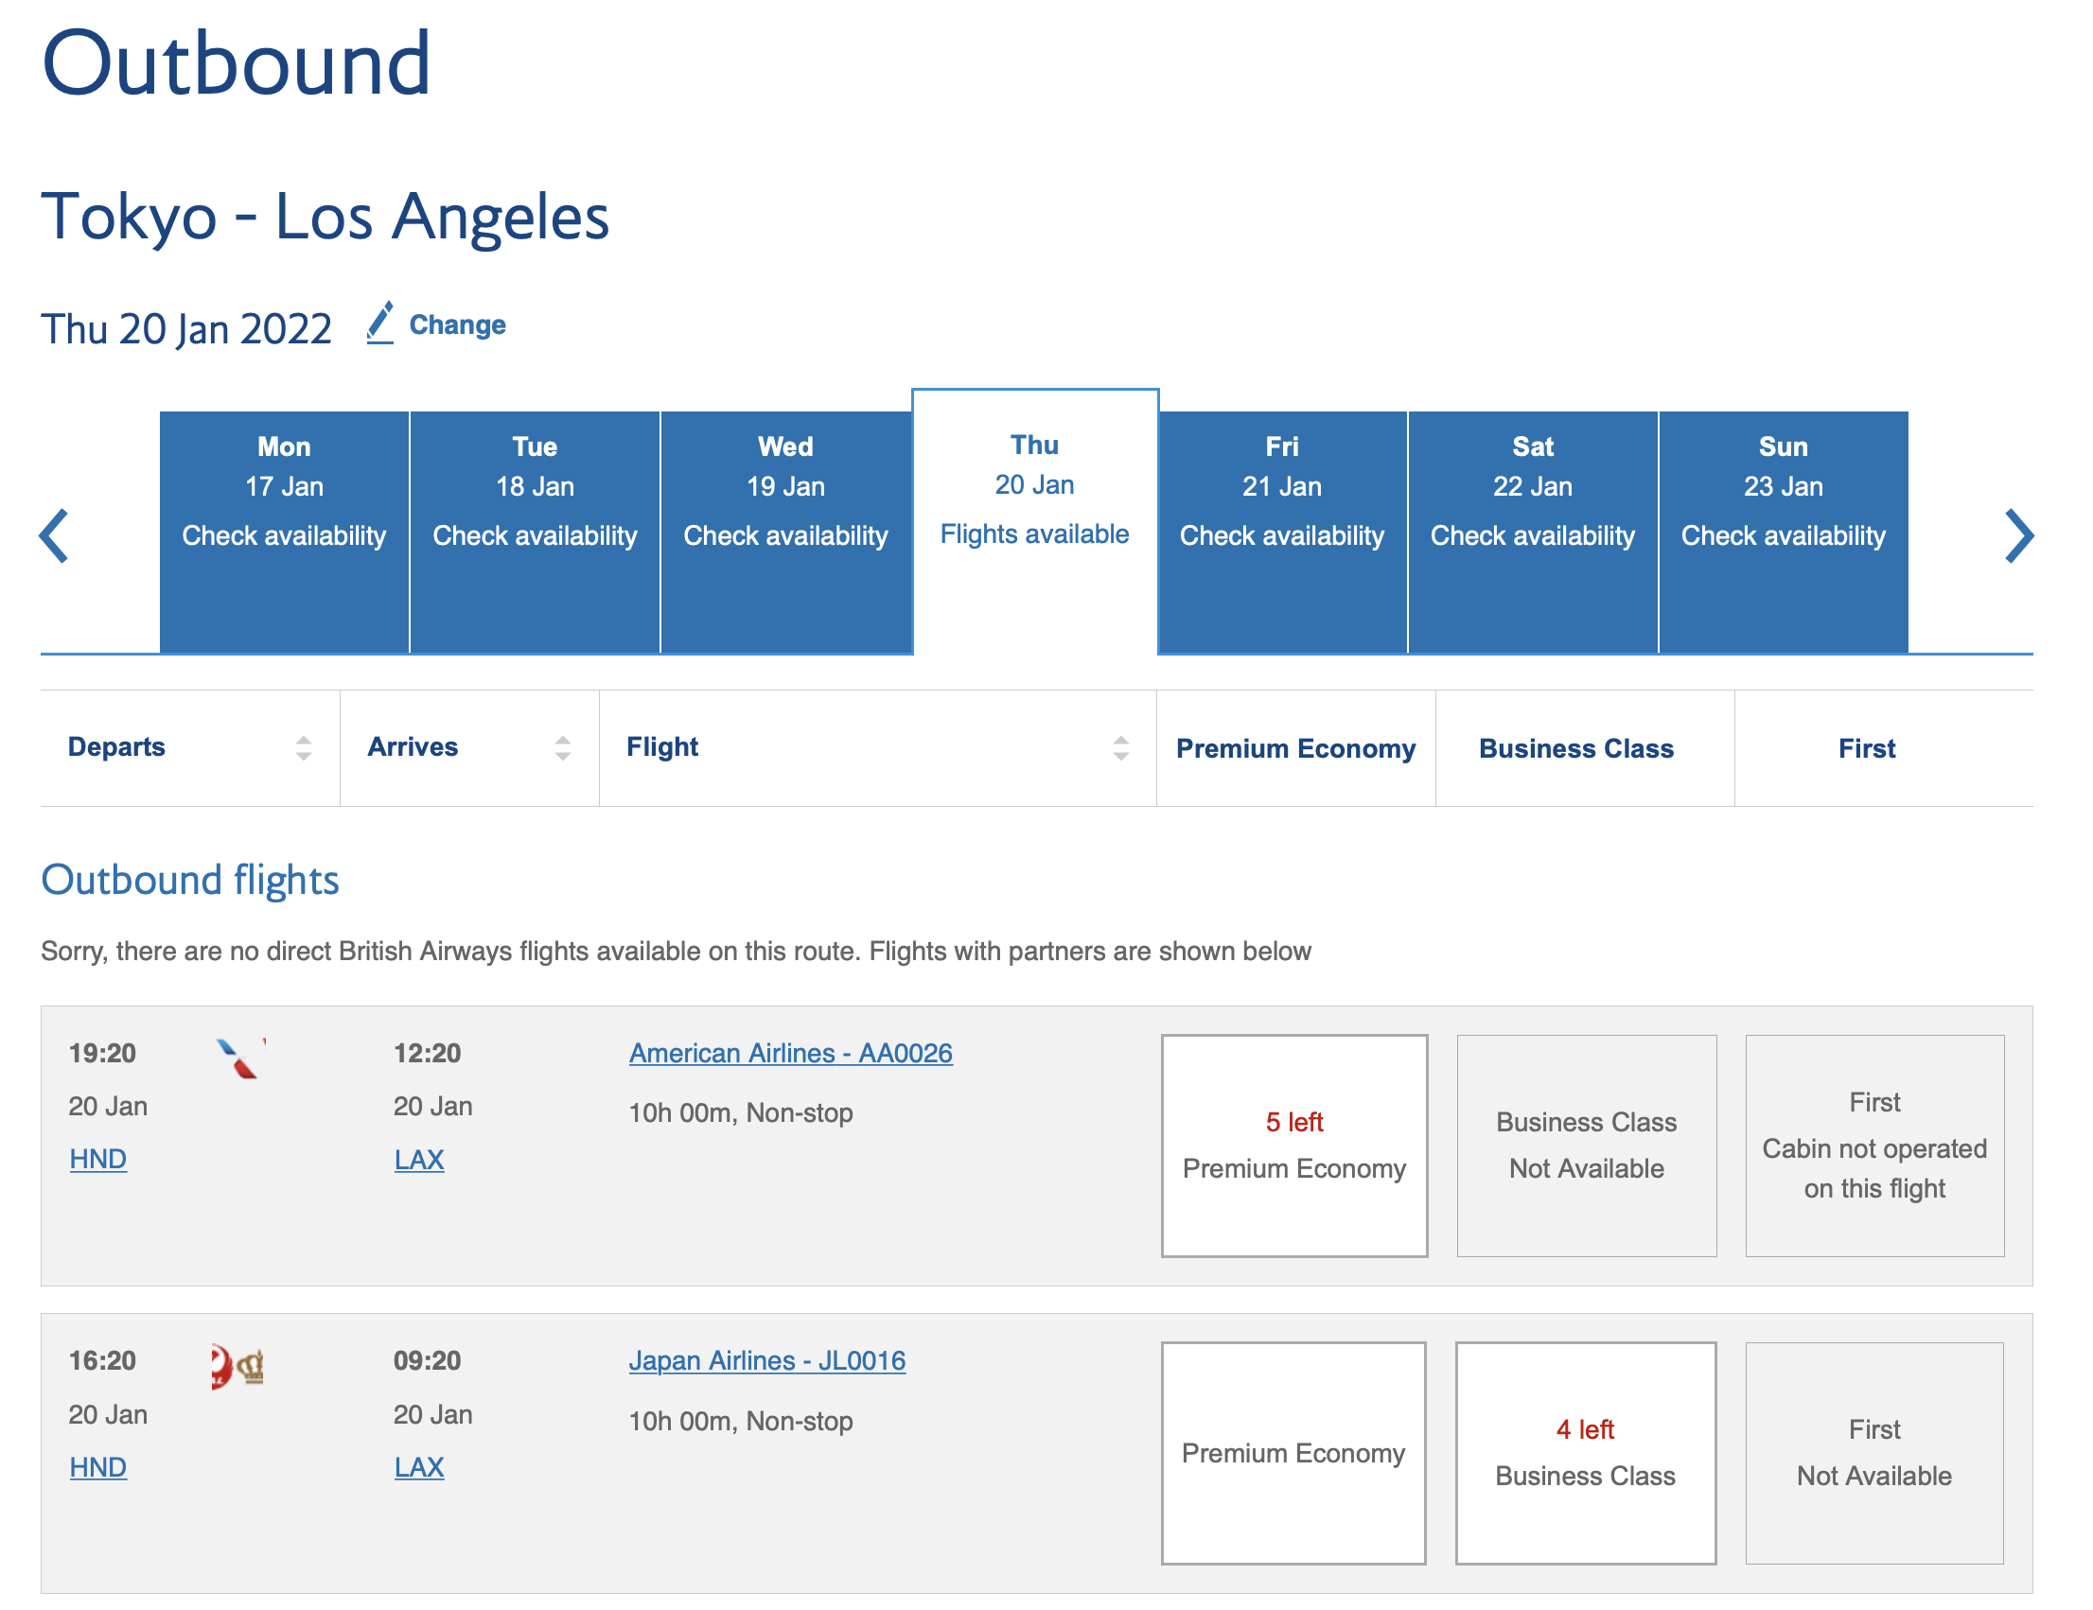Sort flights by Arrives column arrows
Screen dimensions: 2093x1610
pyautogui.click(x=563, y=748)
